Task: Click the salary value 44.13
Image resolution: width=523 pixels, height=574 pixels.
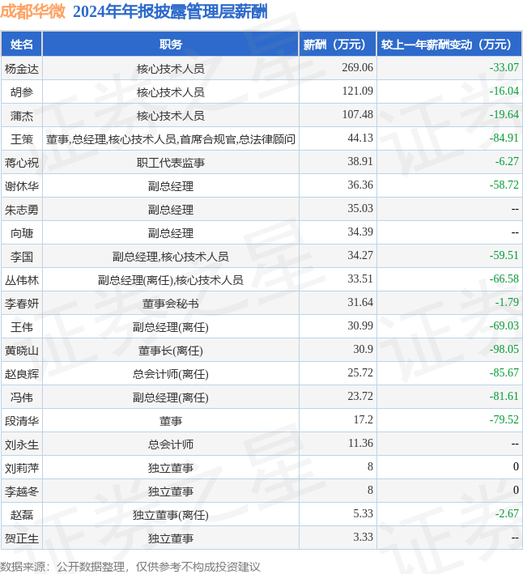Action: [360, 138]
